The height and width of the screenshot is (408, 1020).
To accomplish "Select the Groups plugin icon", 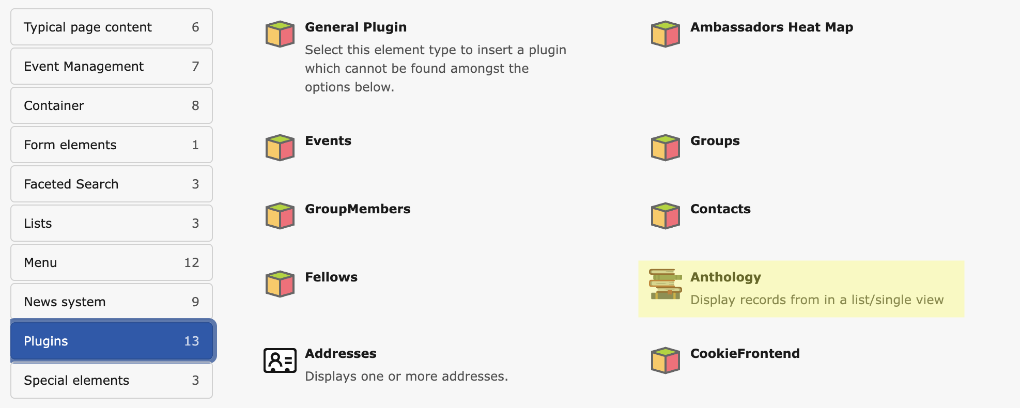I will click(x=666, y=147).
